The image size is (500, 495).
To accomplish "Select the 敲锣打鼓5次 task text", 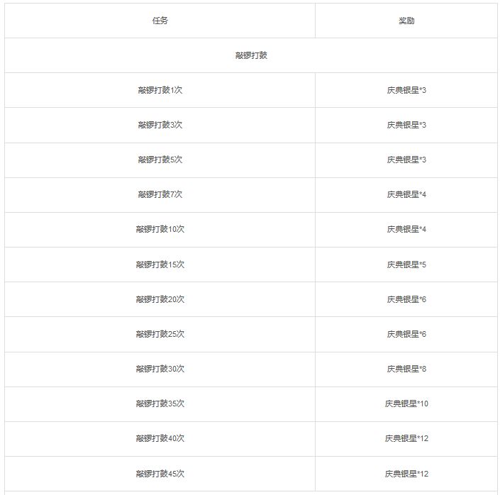I will 160,160.
